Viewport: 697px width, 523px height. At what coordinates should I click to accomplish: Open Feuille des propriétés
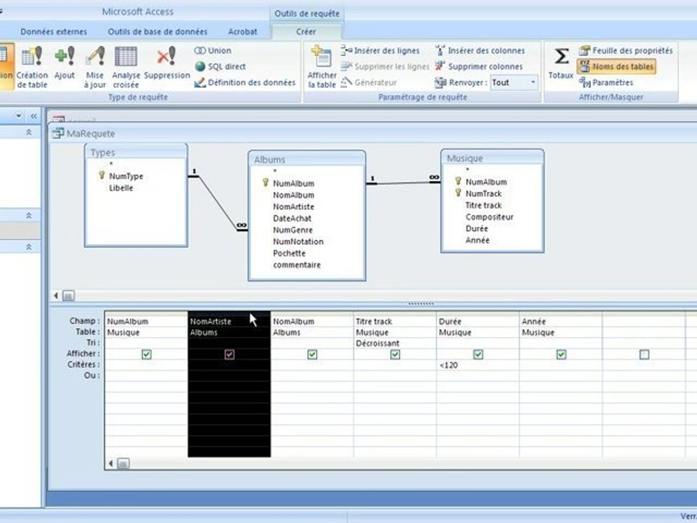point(626,51)
